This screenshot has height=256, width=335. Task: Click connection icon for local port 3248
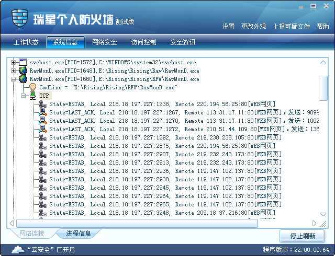click(43, 213)
